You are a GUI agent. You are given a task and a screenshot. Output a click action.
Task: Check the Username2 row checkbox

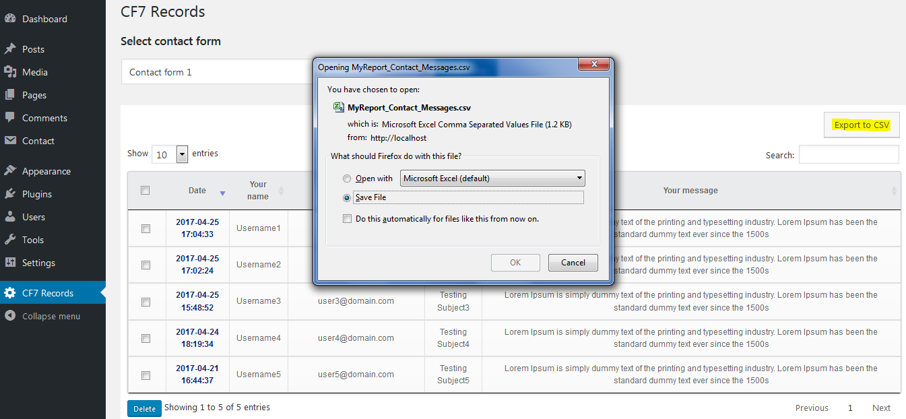[x=145, y=265]
